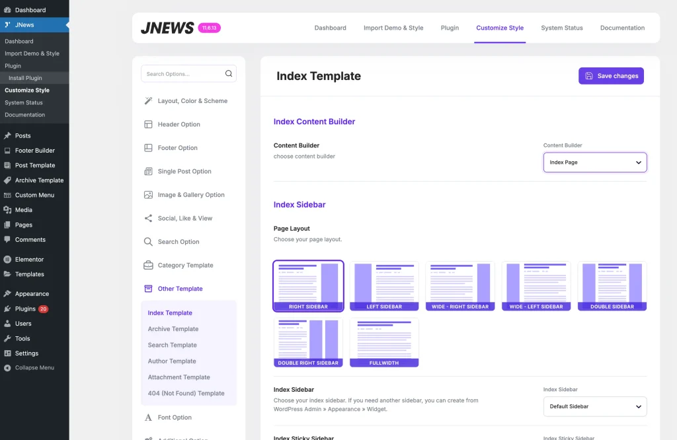Open Tools via the wrench icon
This screenshot has width=677, height=440.
tap(7, 339)
